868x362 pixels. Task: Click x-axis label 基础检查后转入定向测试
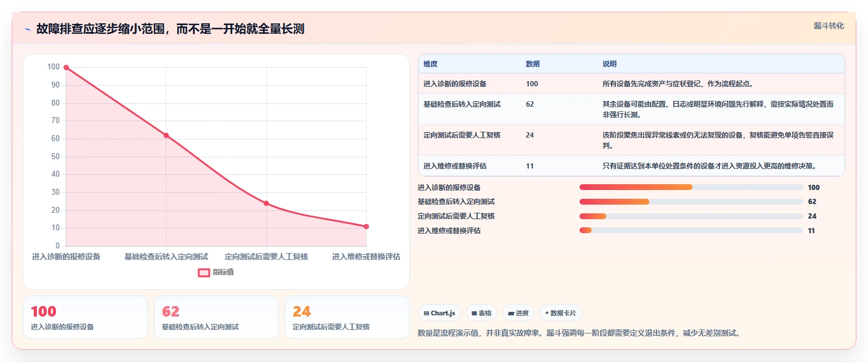pos(166,256)
